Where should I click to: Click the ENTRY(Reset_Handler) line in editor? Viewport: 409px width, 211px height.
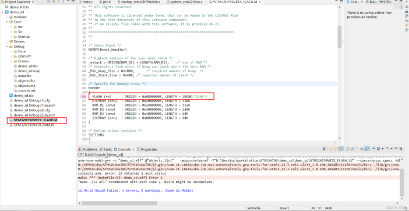coord(107,50)
